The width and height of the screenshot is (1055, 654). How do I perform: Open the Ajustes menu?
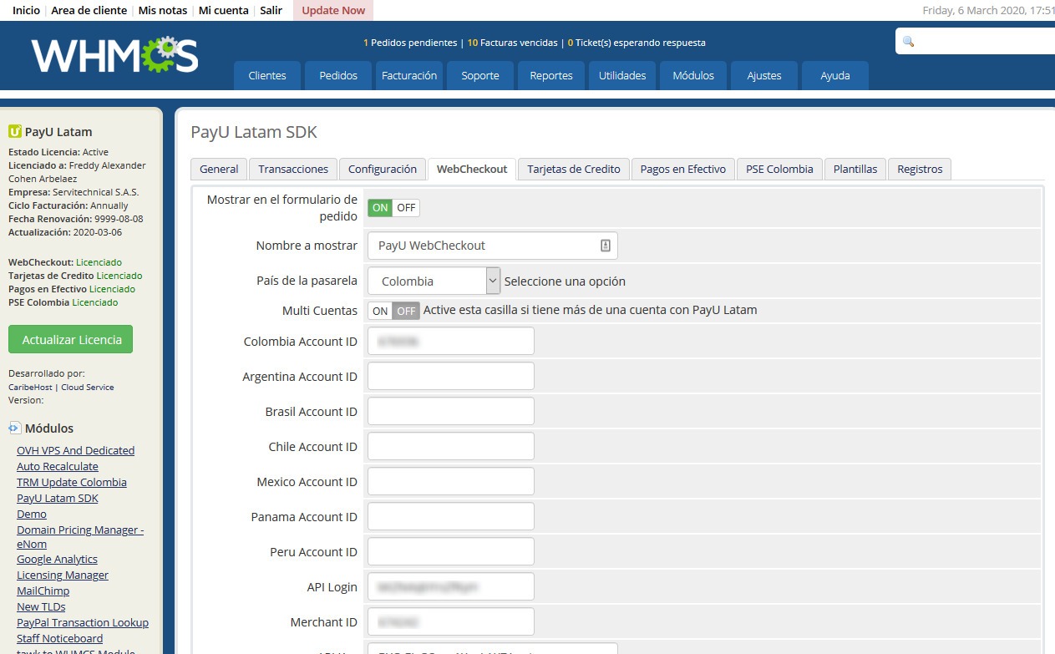pyautogui.click(x=764, y=75)
